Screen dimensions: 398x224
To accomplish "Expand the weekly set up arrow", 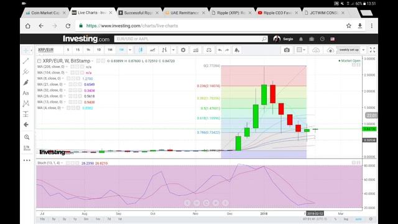I will 363,50.
